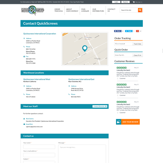Viewport: 163px width, 163px height.
Task: Focus the Enter Part #'s field
Action: 123,55
